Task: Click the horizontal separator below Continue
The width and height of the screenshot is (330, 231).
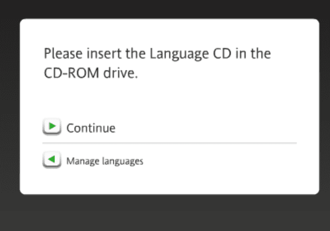Action: 169,143
